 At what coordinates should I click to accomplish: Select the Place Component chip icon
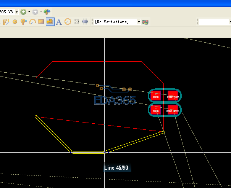pos(85,22)
